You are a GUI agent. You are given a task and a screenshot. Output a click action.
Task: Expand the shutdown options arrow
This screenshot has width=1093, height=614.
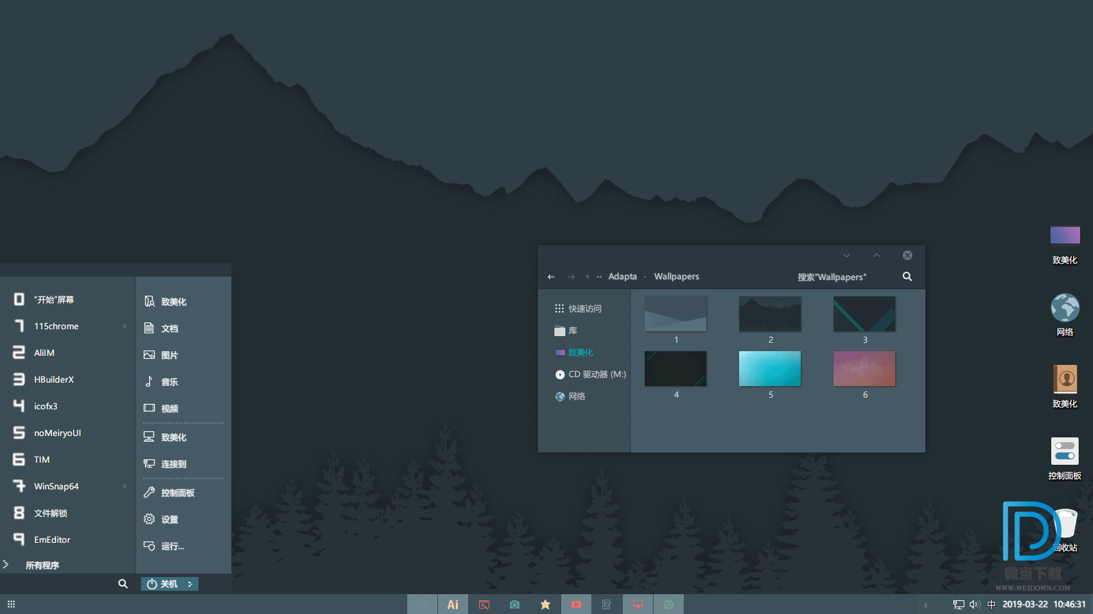[x=190, y=584]
